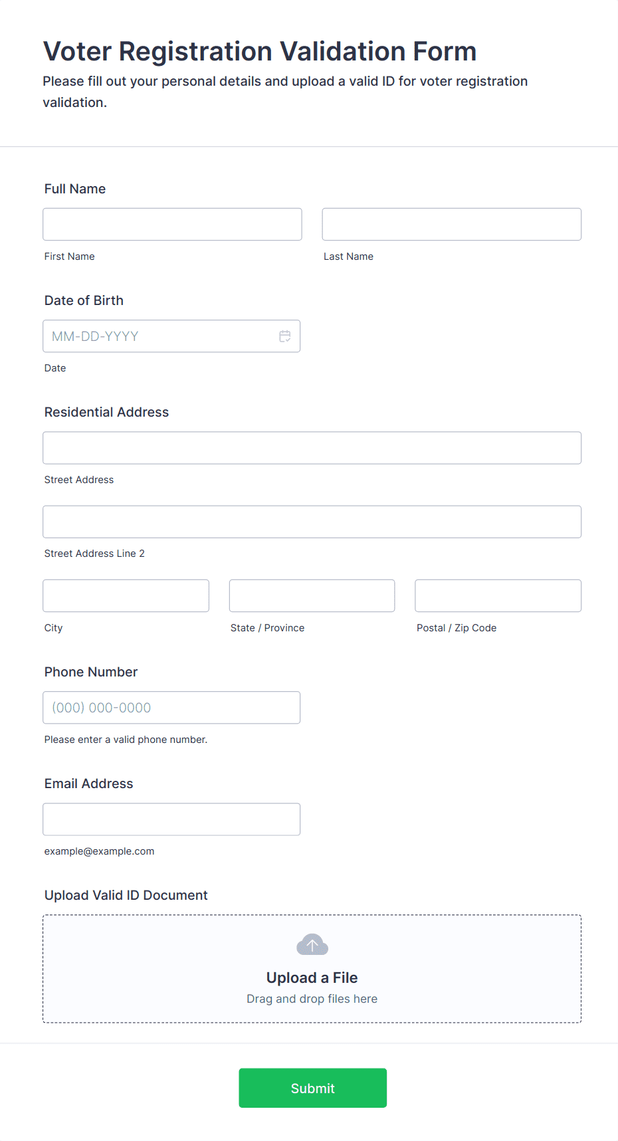Click the Street Address input field
618x1141 pixels.
tap(312, 448)
